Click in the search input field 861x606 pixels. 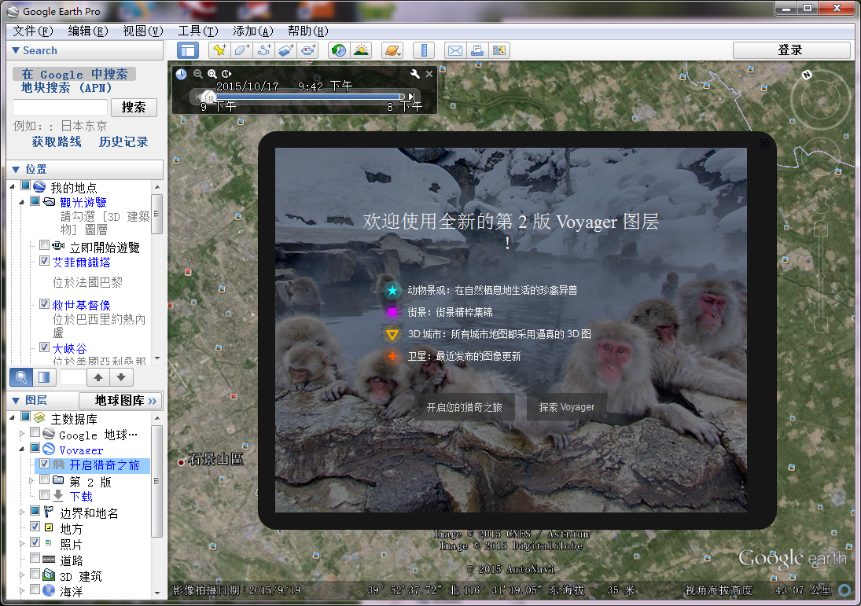pos(60,107)
